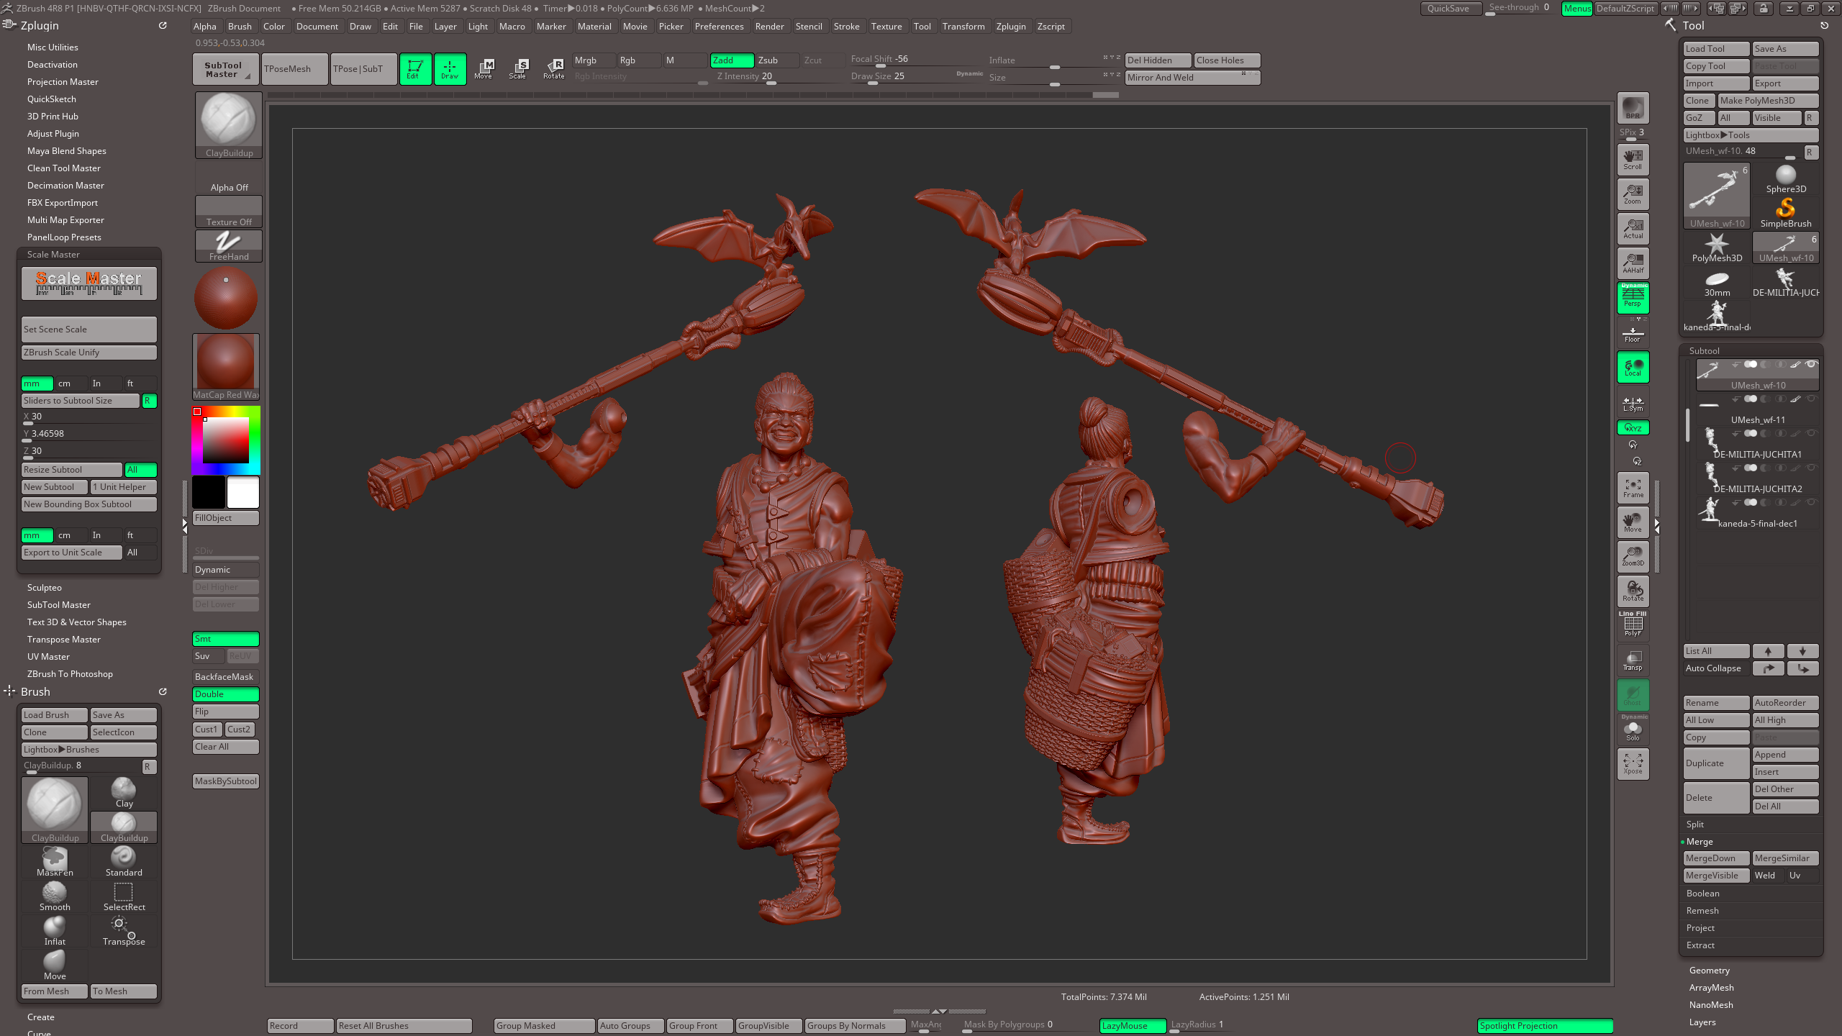This screenshot has width=1842, height=1036.
Task: Click the Load Tool button
Action: (x=1716, y=49)
